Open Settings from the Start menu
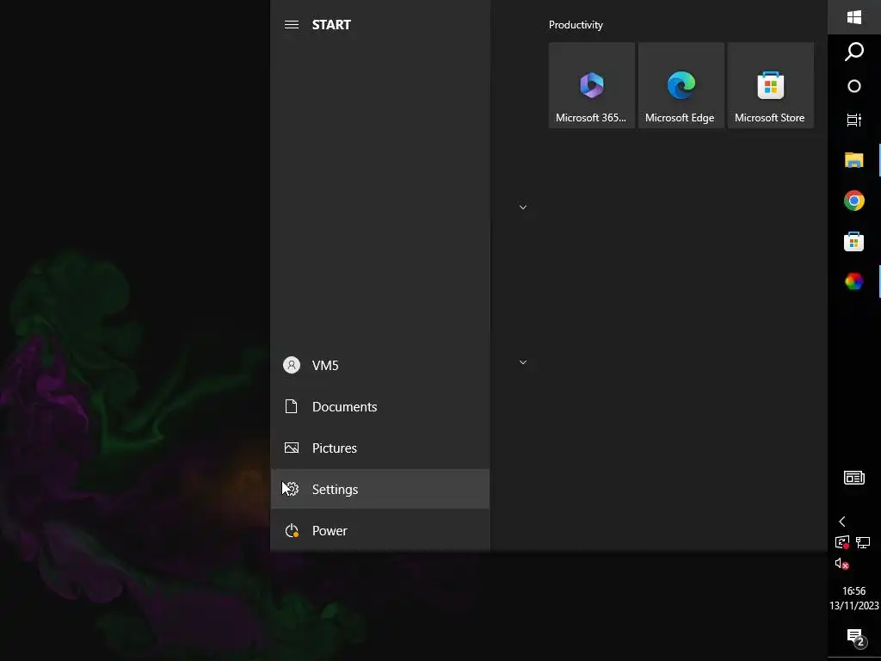 point(380,489)
